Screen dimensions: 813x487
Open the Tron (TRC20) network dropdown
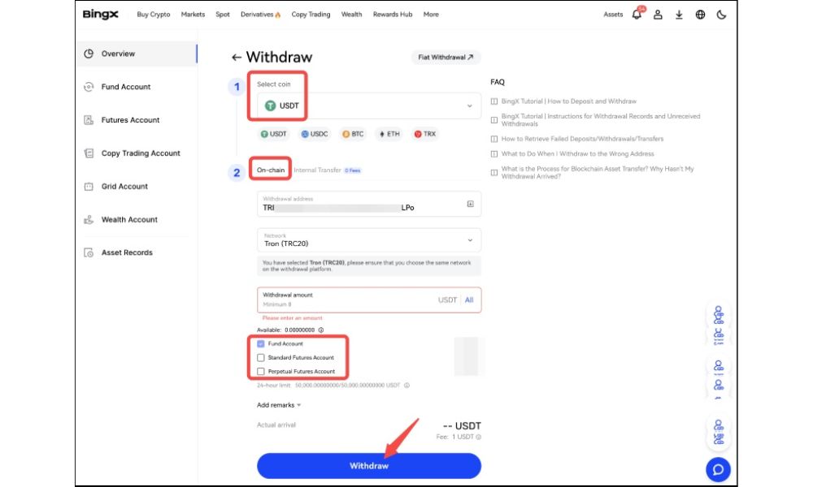click(368, 239)
